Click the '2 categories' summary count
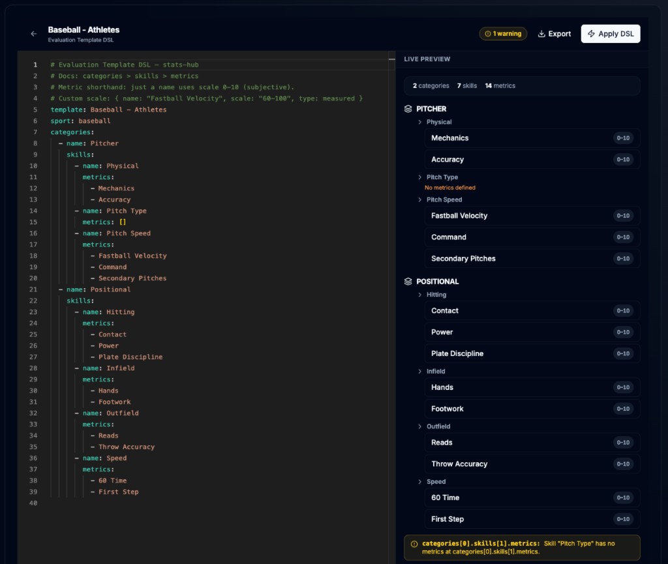The height and width of the screenshot is (564, 668). point(431,85)
